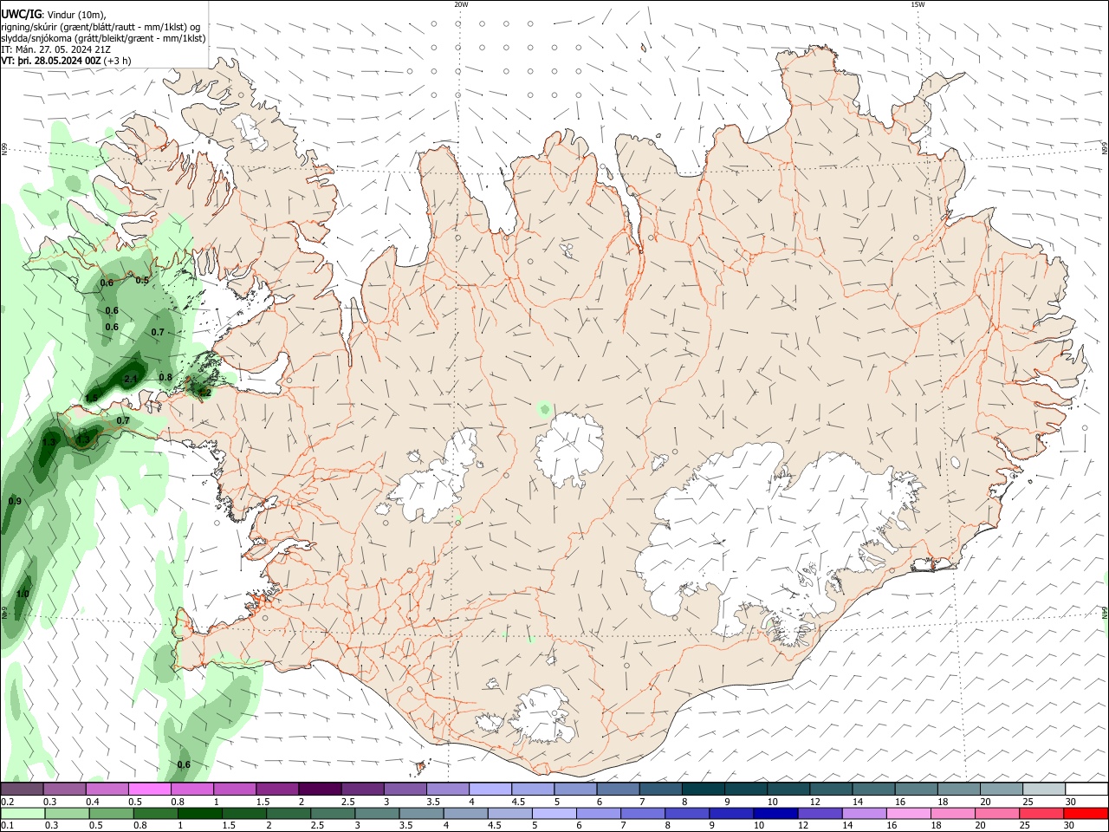Select the bright pink 0.5 mm snow swatch
The height and width of the screenshot is (832, 1109).
click(149, 789)
